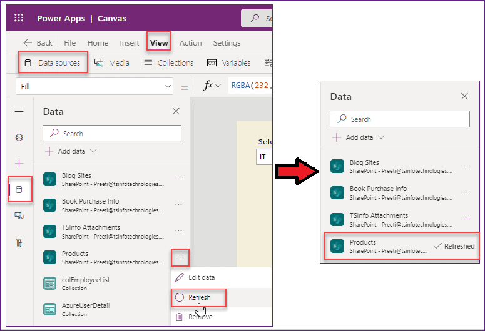Image resolution: width=485 pixels, height=331 pixels.
Task: Toggle the hamburger menu in left rail
Action: coord(19,111)
